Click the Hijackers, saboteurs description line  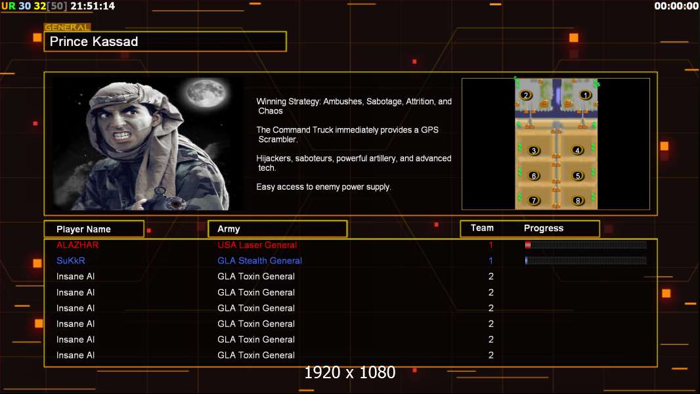click(353, 163)
